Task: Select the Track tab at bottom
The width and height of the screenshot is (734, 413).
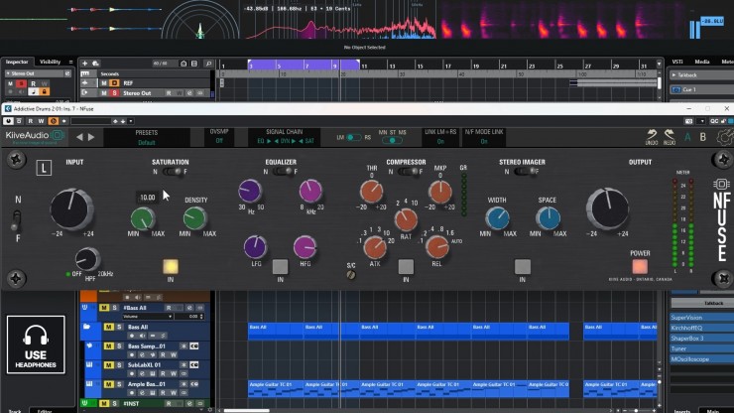Action: pyautogui.click(x=15, y=411)
